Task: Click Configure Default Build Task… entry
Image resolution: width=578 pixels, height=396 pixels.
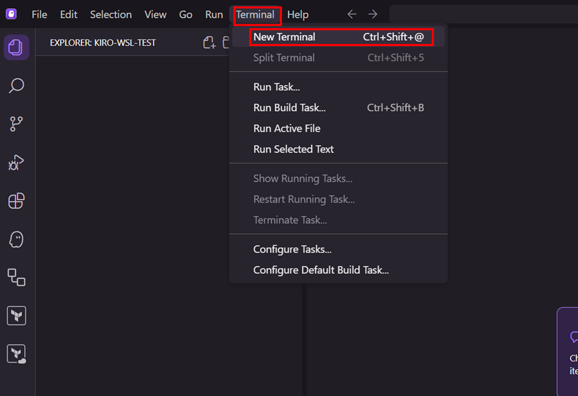Action: tap(321, 270)
